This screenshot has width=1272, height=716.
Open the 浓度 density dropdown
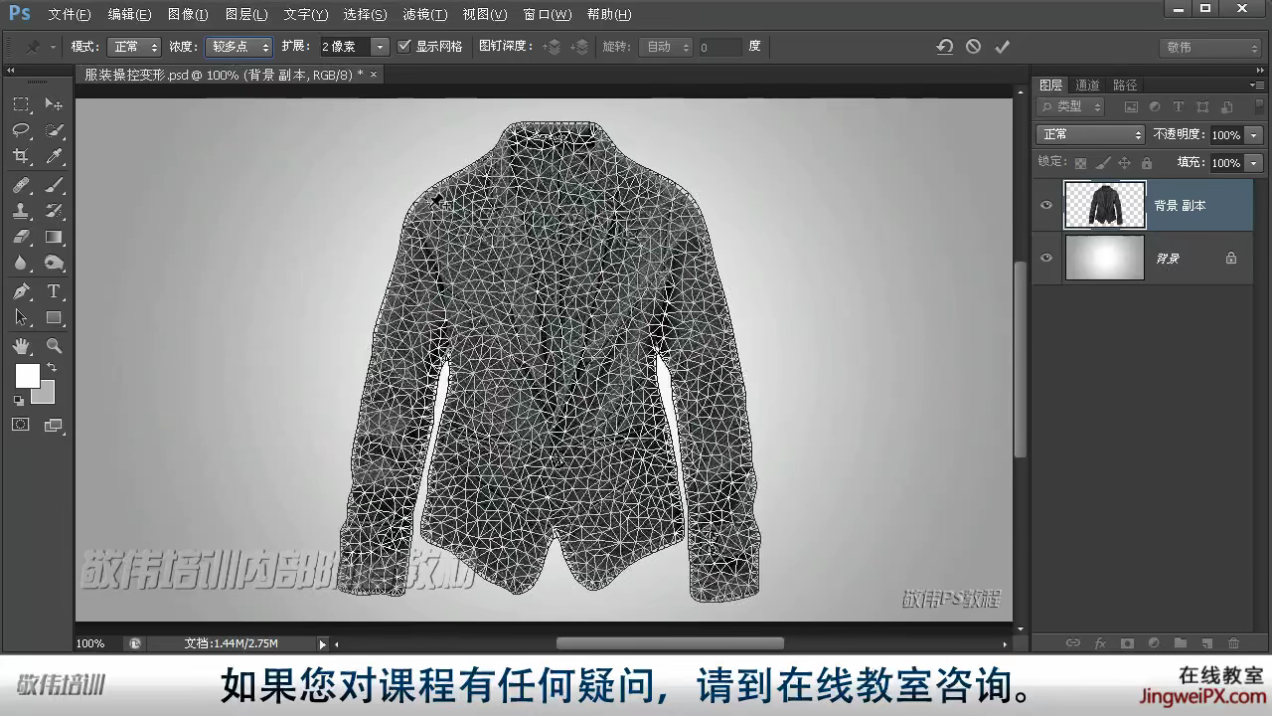click(x=238, y=47)
